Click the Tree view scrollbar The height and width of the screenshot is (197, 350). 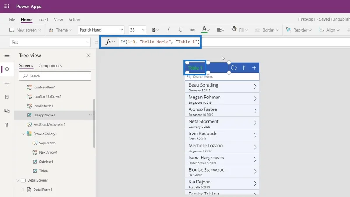(94, 123)
